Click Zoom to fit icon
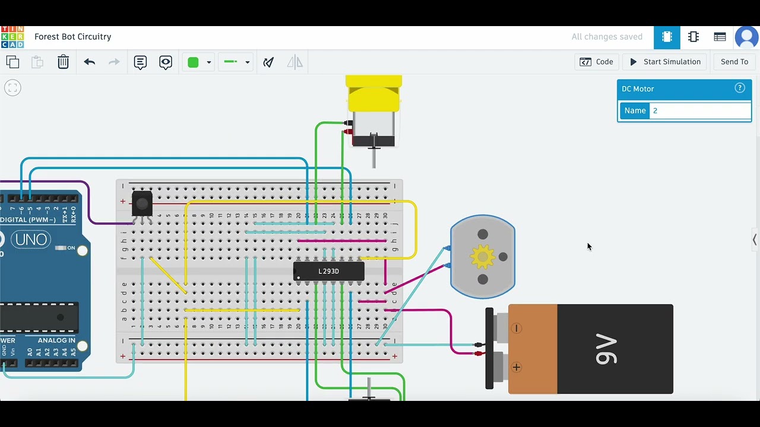 click(12, 88)
